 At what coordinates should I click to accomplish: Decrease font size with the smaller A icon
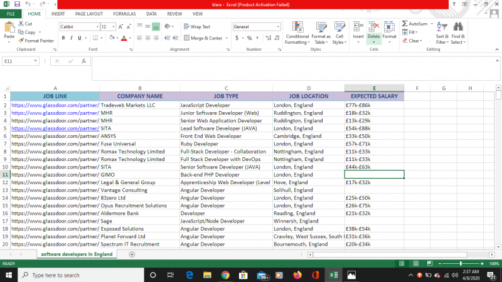tap(129, 27)
